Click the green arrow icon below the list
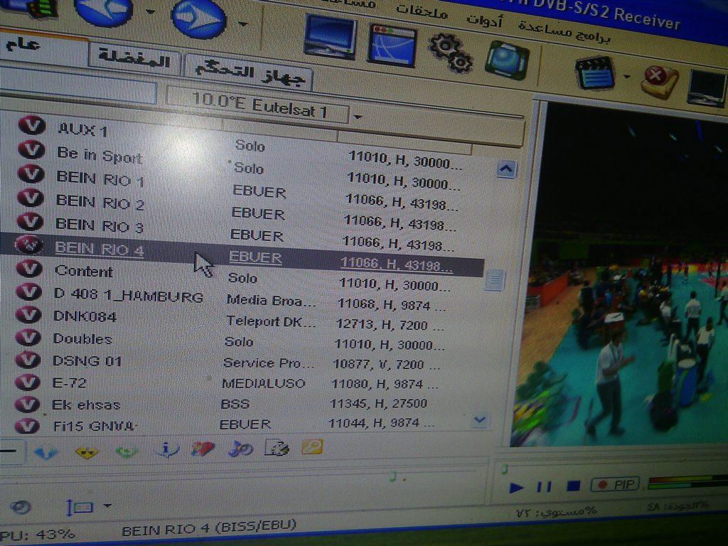 click(x=127, y=451)
